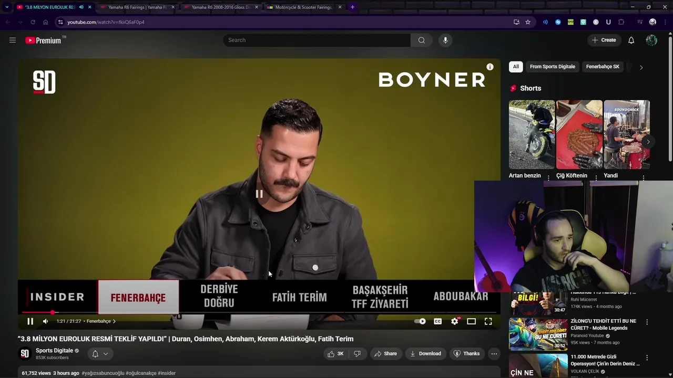673x378 pixels.
Task: Open options for Artan benzin short
Action: (x=548, y=177)
